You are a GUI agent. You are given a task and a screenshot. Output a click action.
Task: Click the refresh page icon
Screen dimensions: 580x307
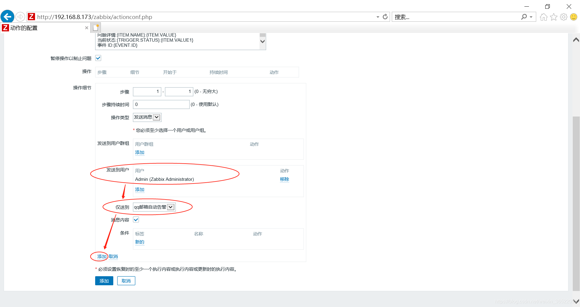click(x=385, y=17)
